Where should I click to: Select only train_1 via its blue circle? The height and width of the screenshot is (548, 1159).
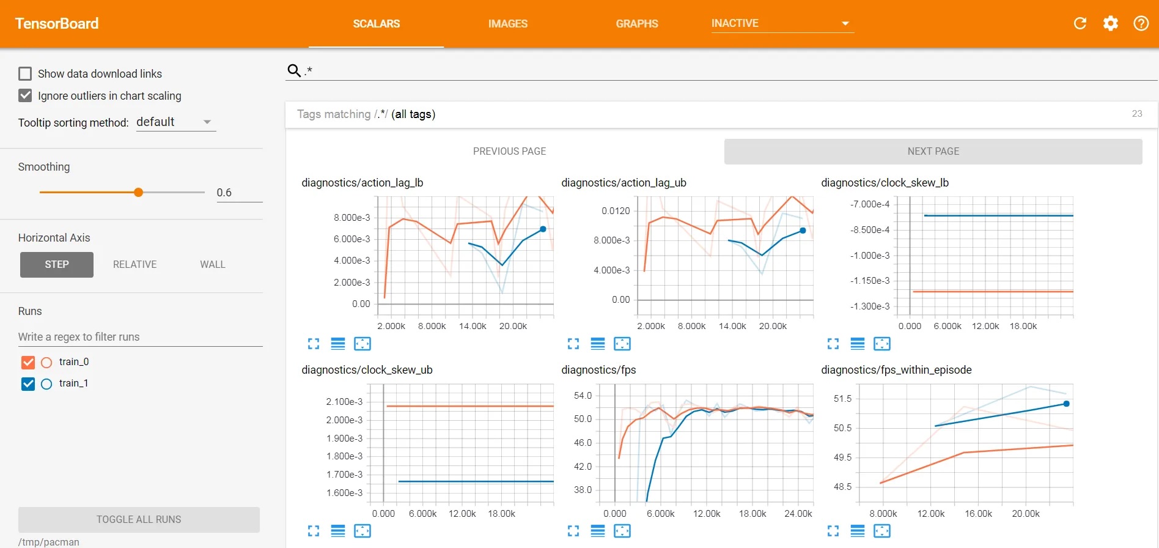click(46, 384)
